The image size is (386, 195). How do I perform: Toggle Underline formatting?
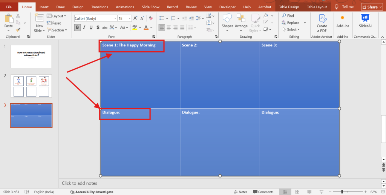coord(91,27)
